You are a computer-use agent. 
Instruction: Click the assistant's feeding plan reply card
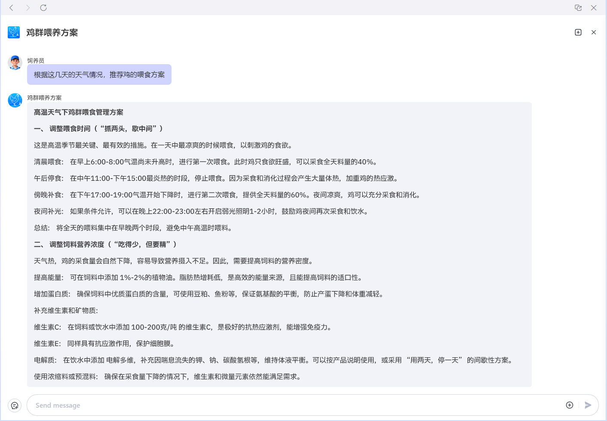tap(280, 244)
